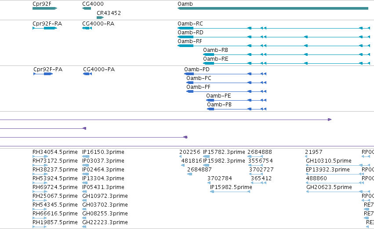Open the Oamb-PD protein feature

pos(225,74)
